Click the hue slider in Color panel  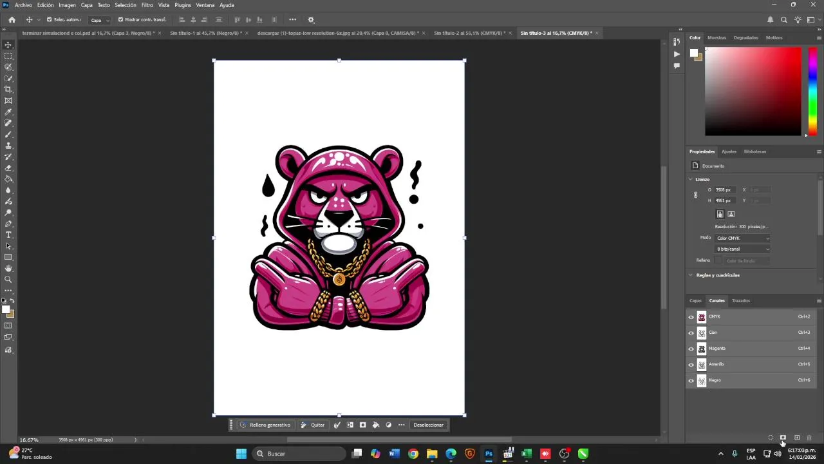point(813,91)
